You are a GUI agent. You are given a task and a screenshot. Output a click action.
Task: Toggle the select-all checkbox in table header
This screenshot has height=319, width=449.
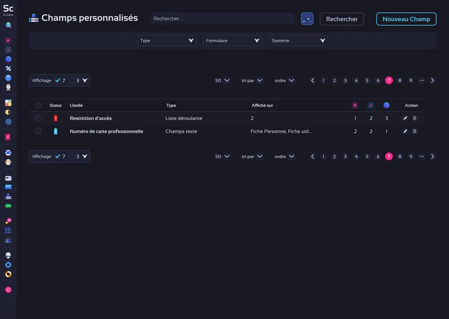coord(38,105)
